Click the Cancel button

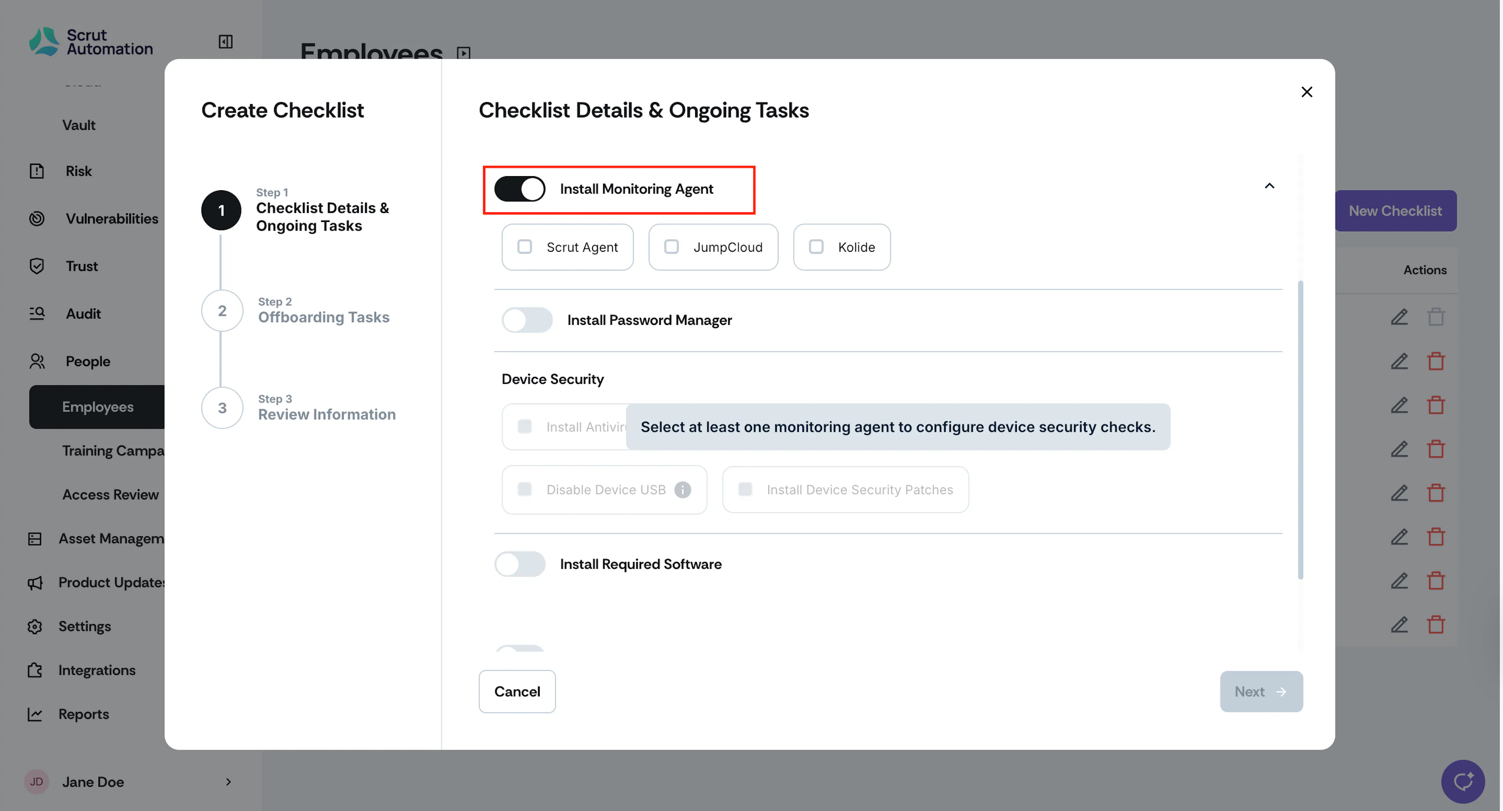tap(517, 691)
